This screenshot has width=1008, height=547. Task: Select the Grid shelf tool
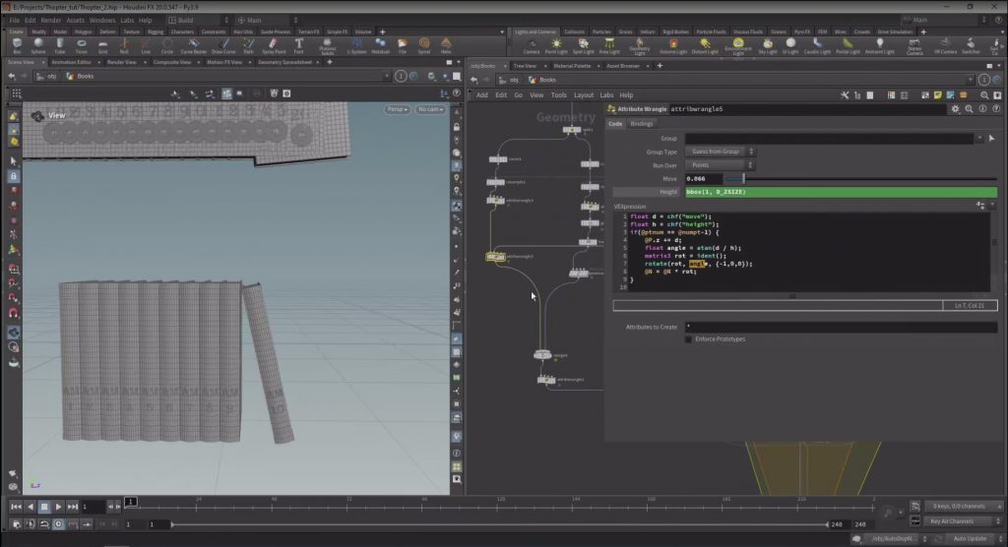(102, 45)
